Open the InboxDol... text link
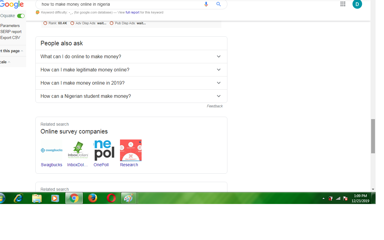The width and height of the screenshot is (384, 240). tap(77, 165)
